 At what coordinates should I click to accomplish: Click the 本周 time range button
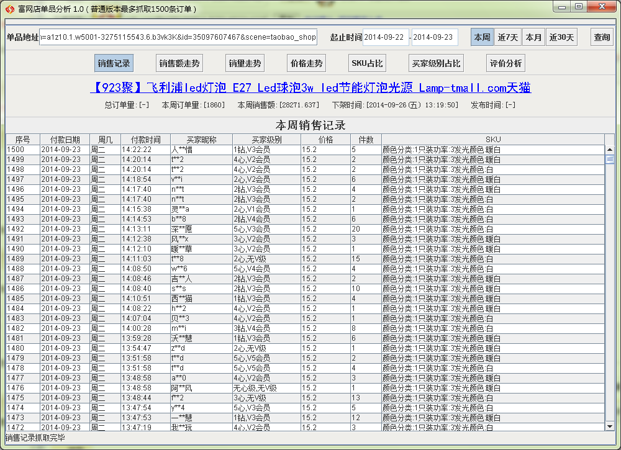point(482,37)
